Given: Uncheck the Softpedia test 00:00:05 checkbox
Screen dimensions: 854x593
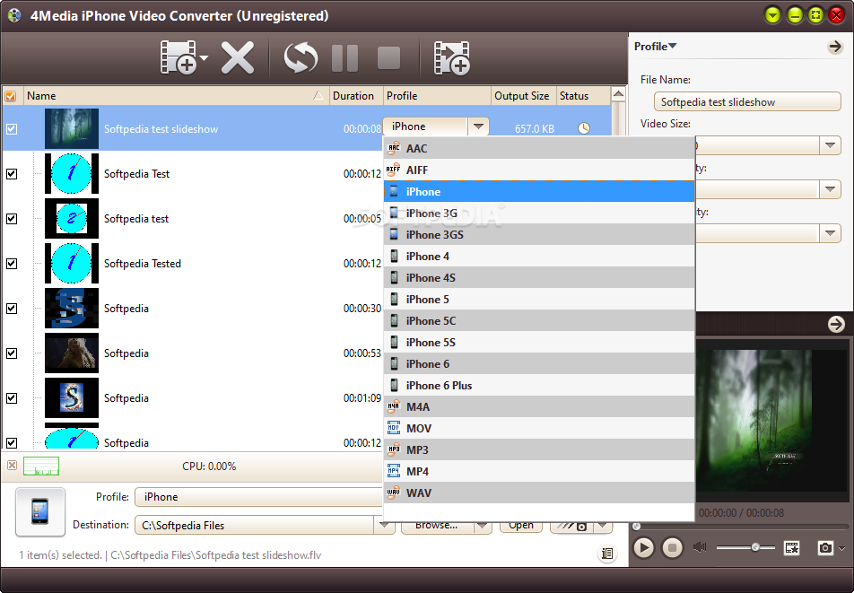Looking at the screenshot, I should [x=12, y=219].
